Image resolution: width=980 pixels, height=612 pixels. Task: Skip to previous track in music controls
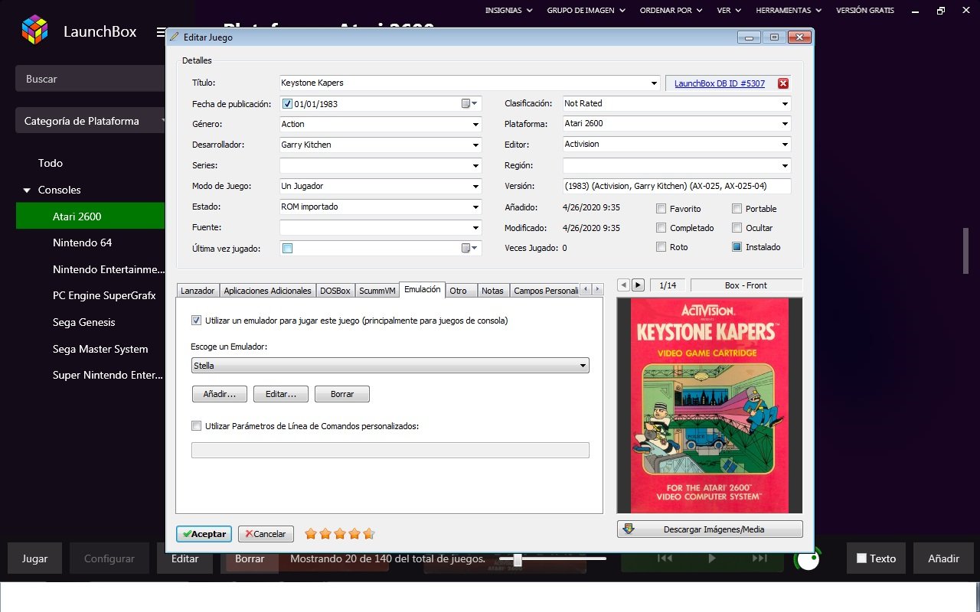point(665,558)
